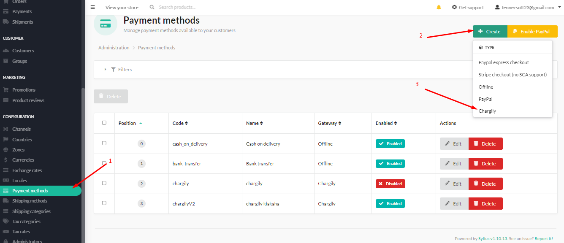Click the search magnifier icon

tap(152, 7)
